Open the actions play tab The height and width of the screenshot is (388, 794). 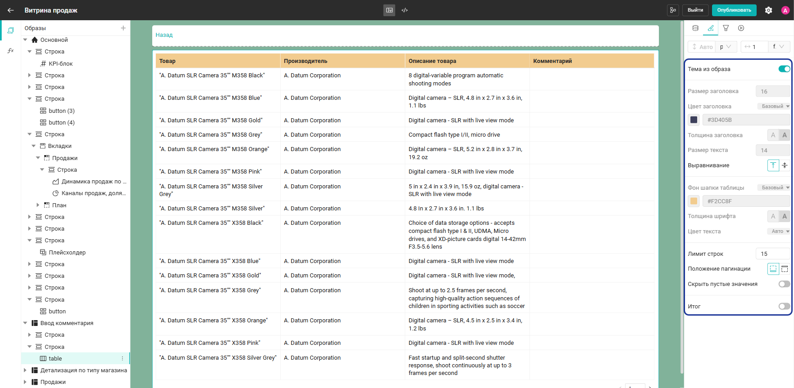(741, 28)
